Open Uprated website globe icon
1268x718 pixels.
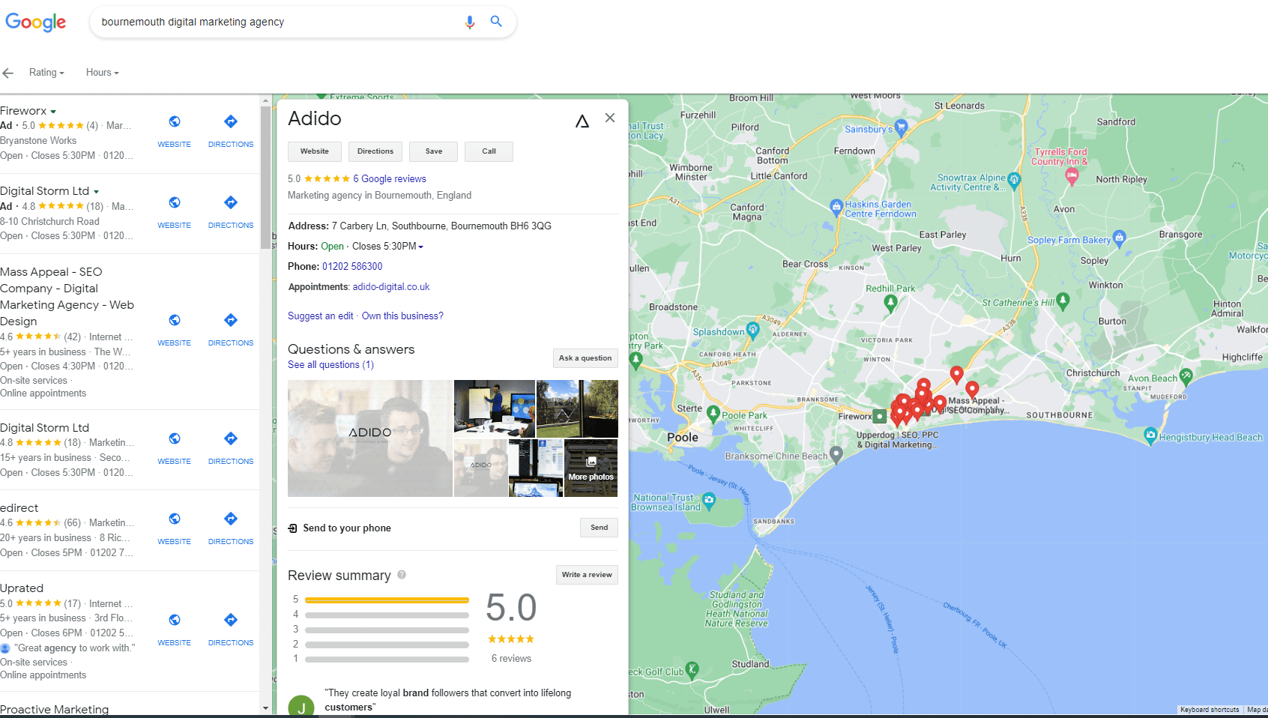[x=175, y=620]
